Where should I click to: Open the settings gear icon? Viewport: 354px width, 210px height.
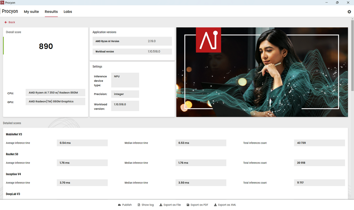(x=349, y=12)
